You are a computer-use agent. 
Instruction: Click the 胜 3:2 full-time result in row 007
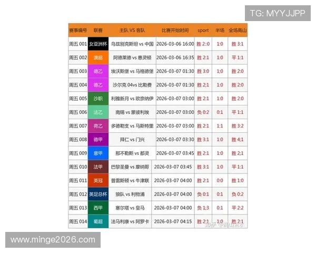click(238, 126)
